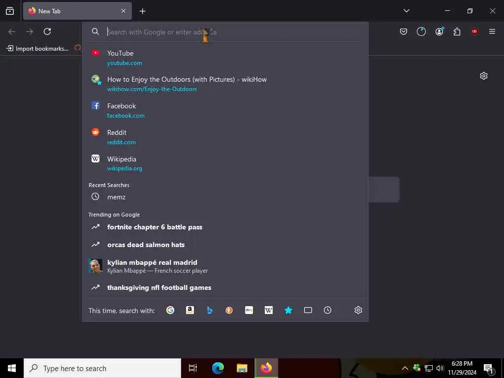This screenshot has height=378, width=504.
Task: Open the Firefox hamburger application menu
Action: (492, 31)
